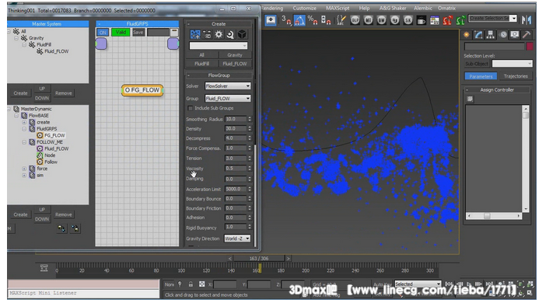Click the timeline frame slider 163/306
This screenshot has width=539, height=303.
(259, 259)
